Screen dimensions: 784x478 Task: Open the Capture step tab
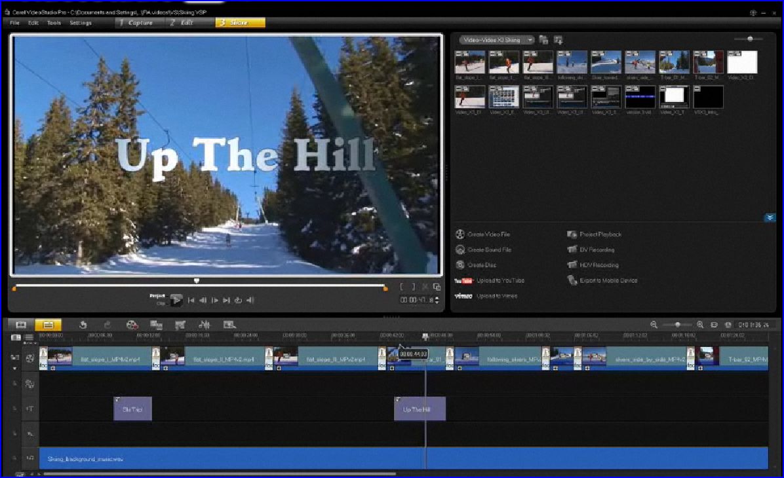click(x=140, y=22)
